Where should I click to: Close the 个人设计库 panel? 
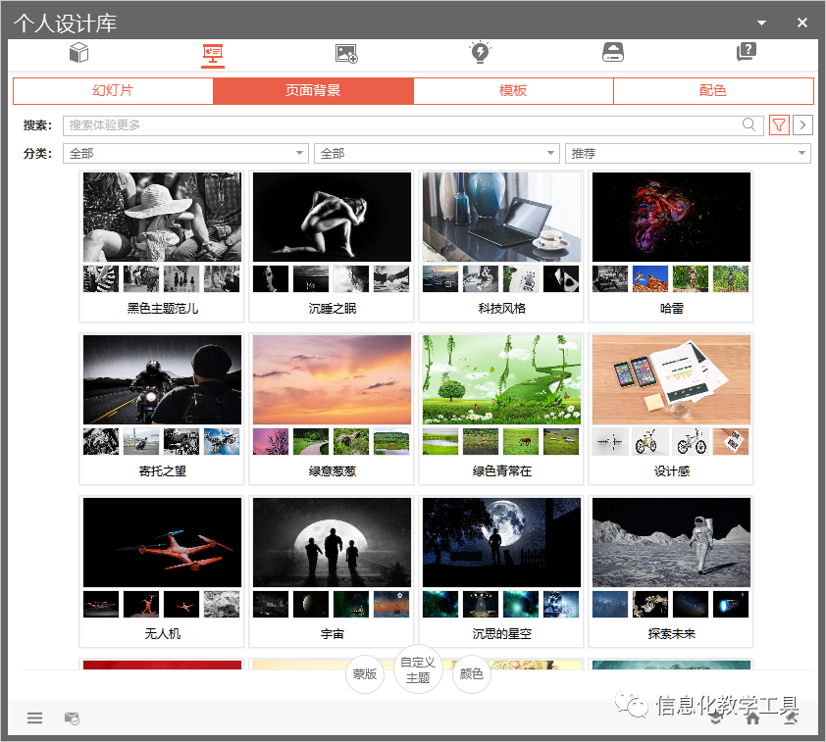pos(801,23)
